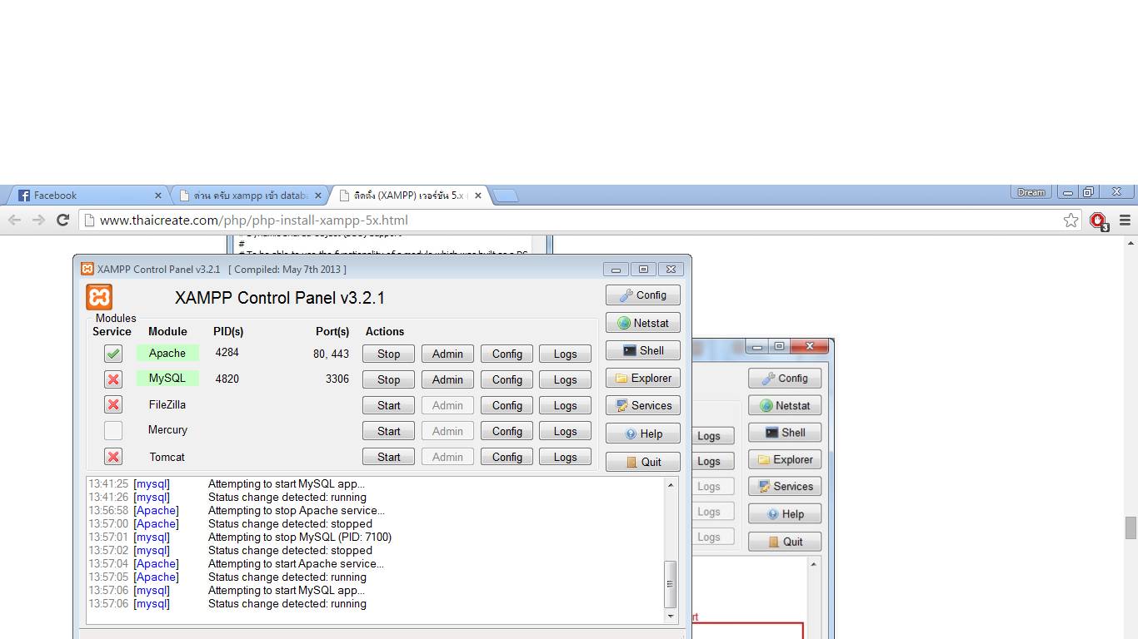The image size is (1138, 639).
Task: Open Tomcat Logs button
Action: [565, 457]
